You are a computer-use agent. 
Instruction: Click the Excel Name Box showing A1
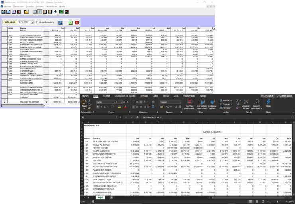click(x=98, y=117)
